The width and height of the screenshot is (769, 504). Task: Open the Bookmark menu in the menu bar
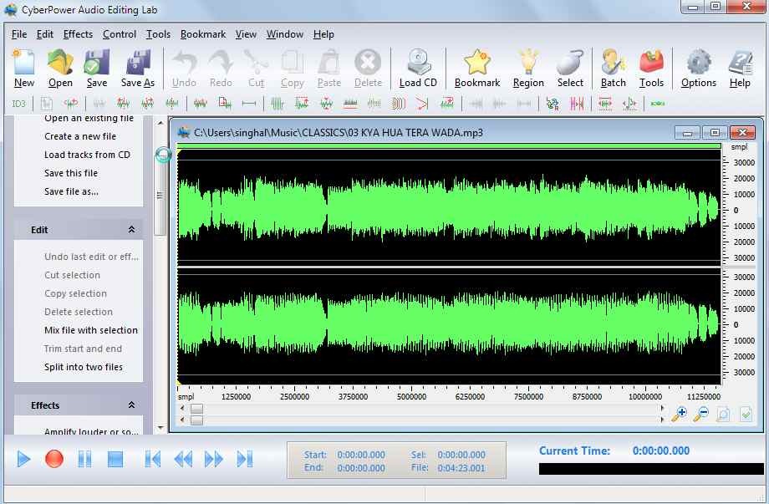coord(203,34)
